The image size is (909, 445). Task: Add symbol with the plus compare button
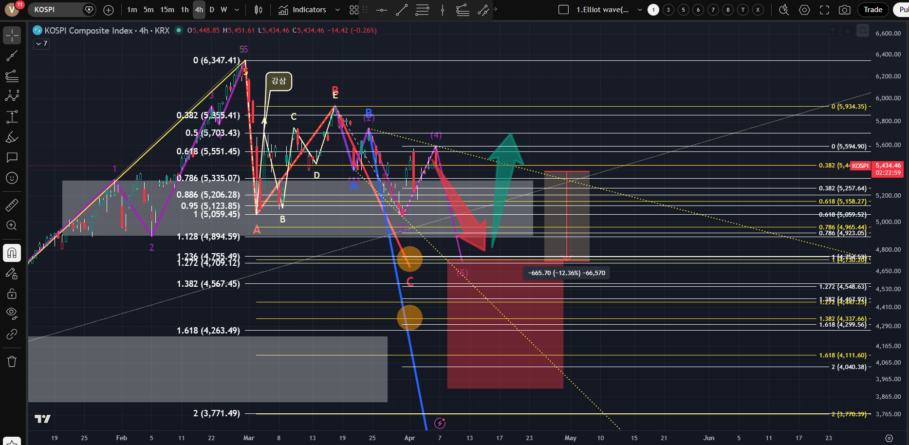109,10
